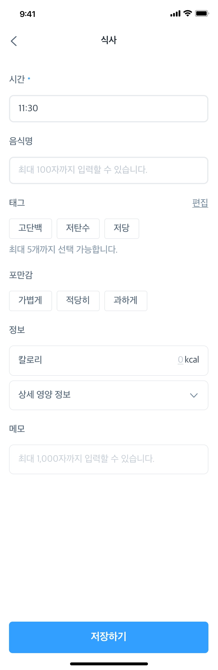Select the 고단백 tag chip
This screenshot has width=218, height=670.
click(31, 228)
